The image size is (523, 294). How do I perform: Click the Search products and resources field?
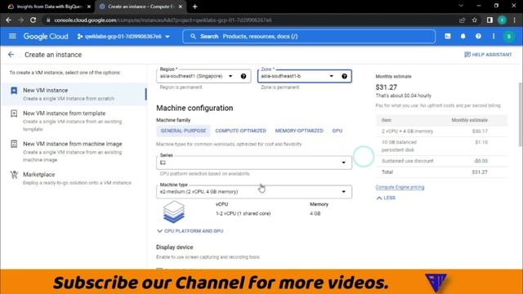click(309, 36)
